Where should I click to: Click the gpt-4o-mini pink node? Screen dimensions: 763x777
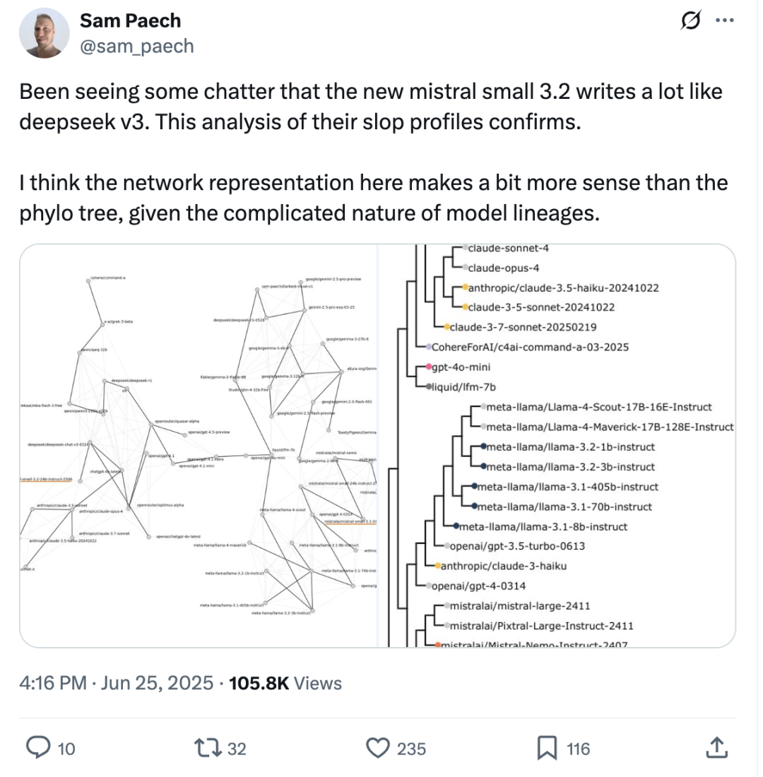[430, 367]
